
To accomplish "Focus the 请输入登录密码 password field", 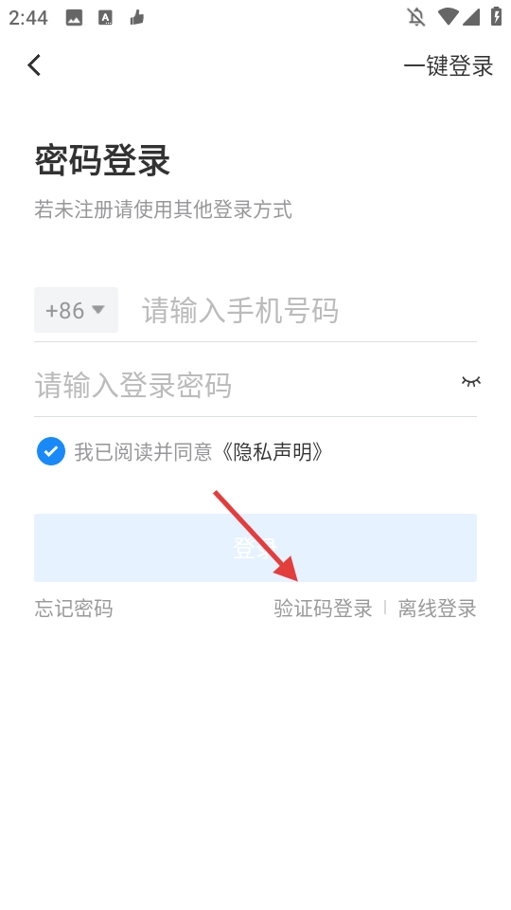I will [x=243, y=385].
